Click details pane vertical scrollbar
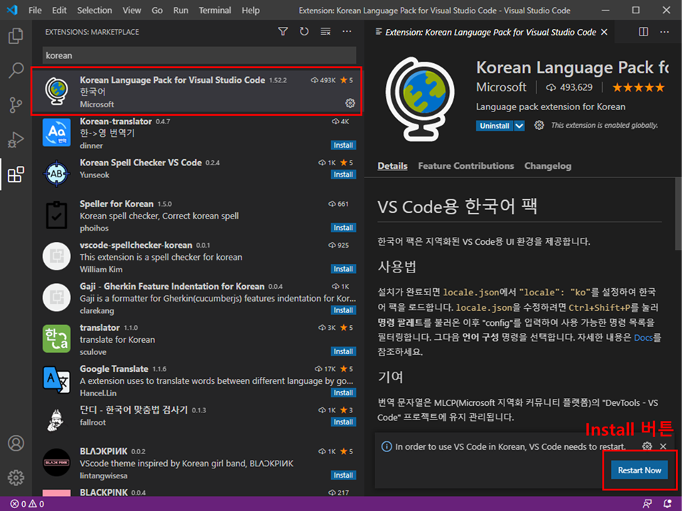The width and height of the screenshot is (685, 511). tap(678, 214)
